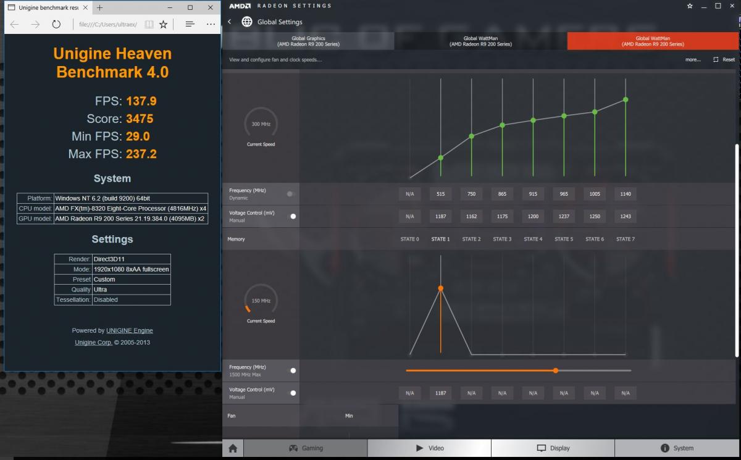Click the AMD Radeon R9 200 Series GPU model cell
This screenshot has width=741, height=460.
[130, 219]
